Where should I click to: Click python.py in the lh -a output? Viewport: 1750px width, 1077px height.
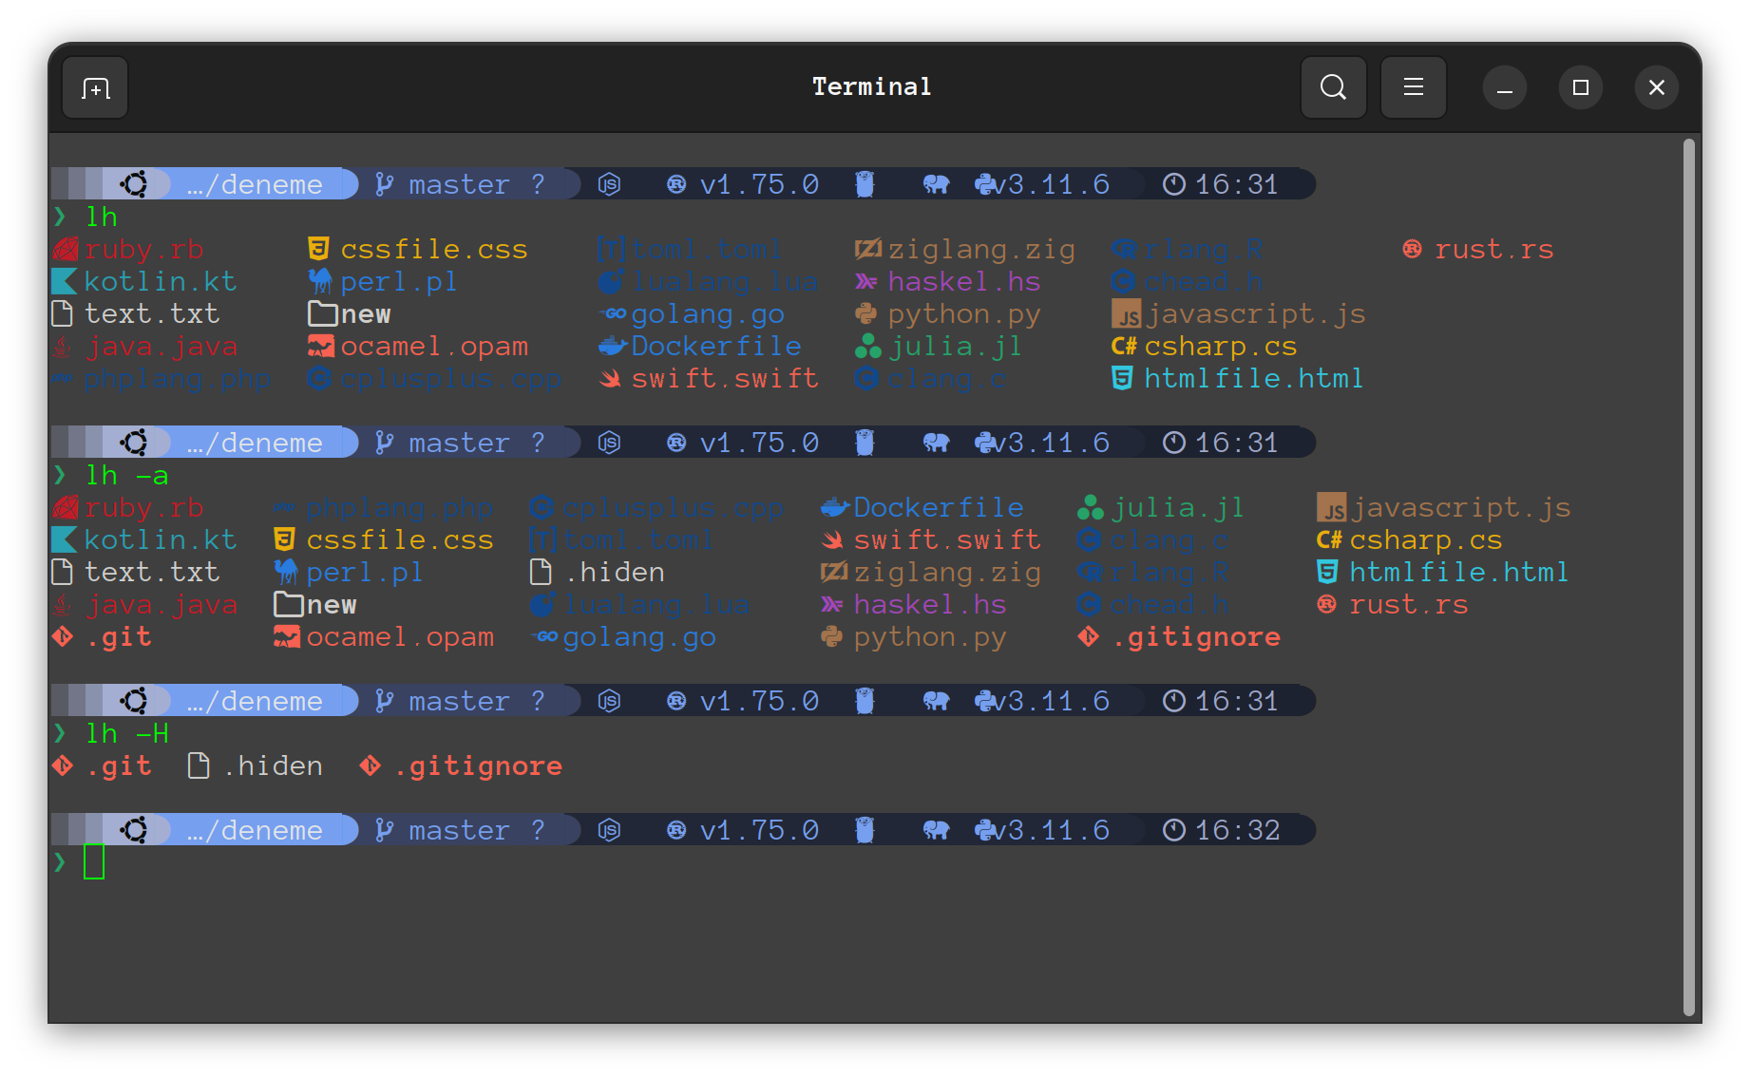[x=930, y=637]
